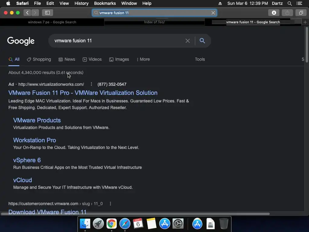
Task: Switch to 'Index of /iso/' tab
Action: 154,22
